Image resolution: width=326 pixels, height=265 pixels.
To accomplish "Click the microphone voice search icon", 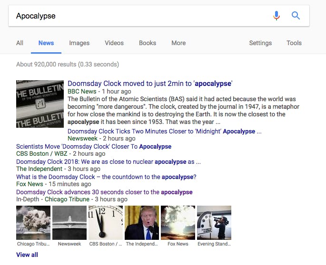I will coord(277,16).
